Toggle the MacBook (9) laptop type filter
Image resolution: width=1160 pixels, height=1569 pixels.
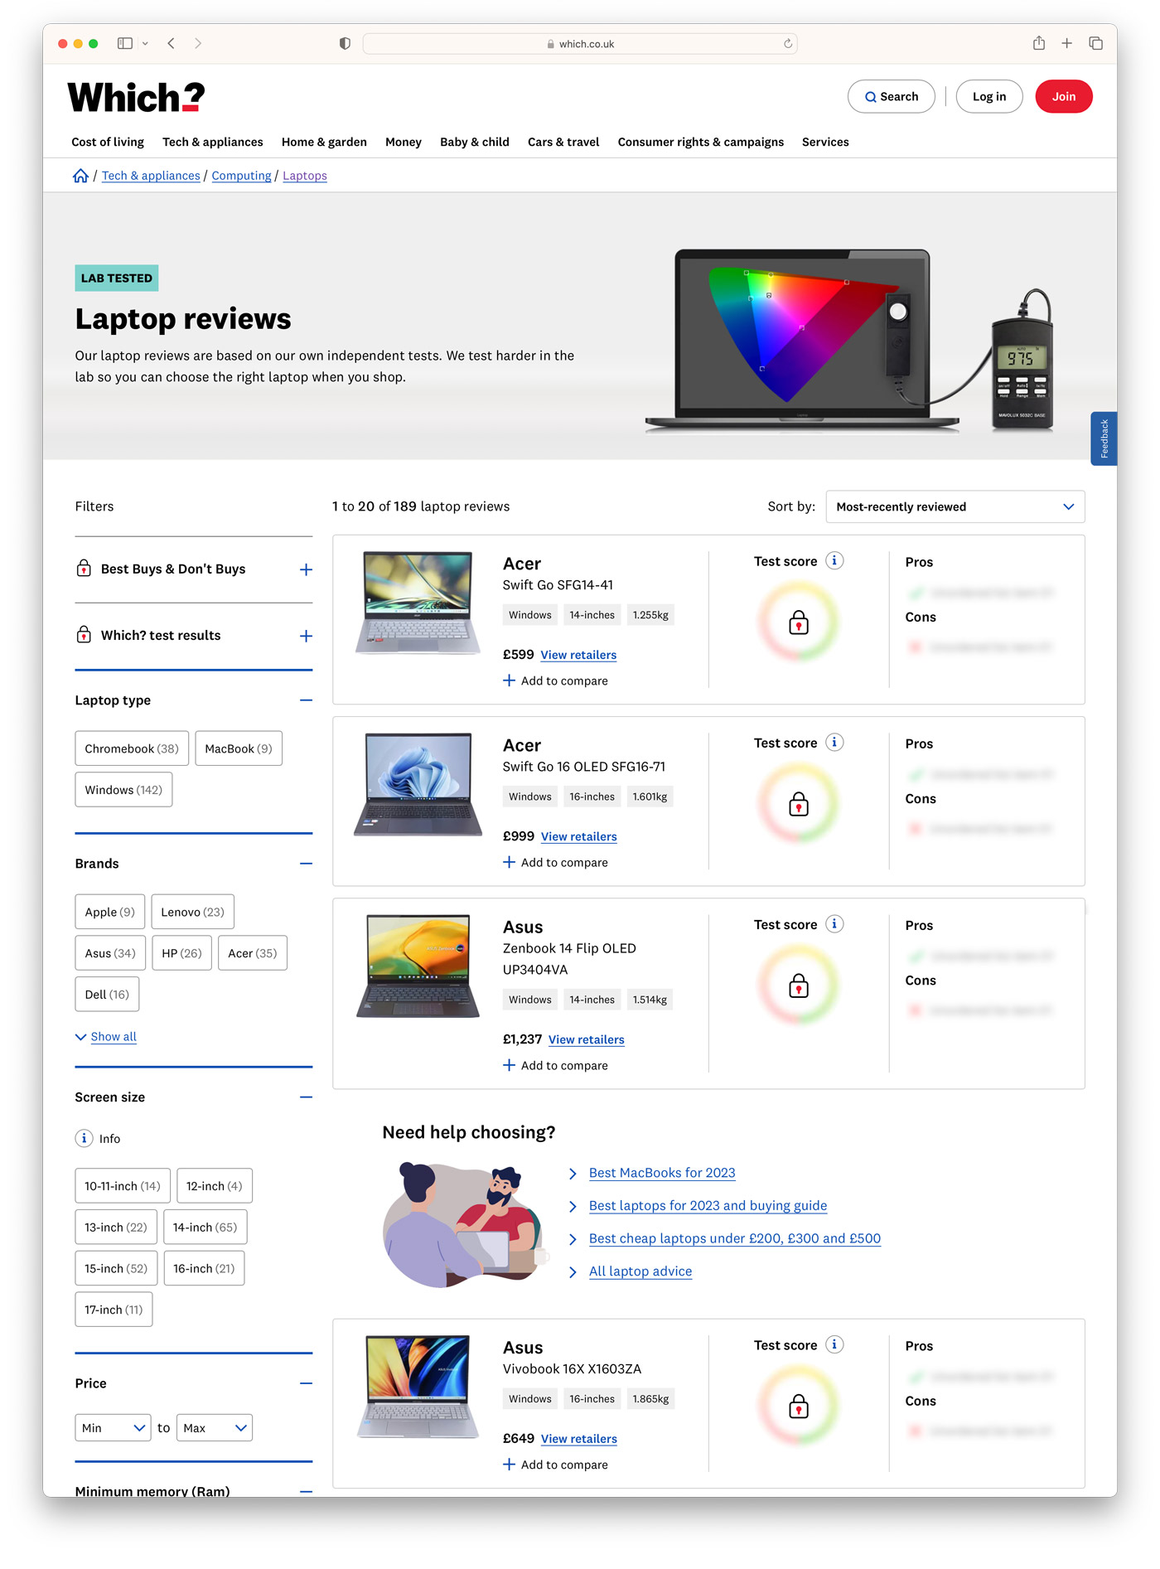239,748
